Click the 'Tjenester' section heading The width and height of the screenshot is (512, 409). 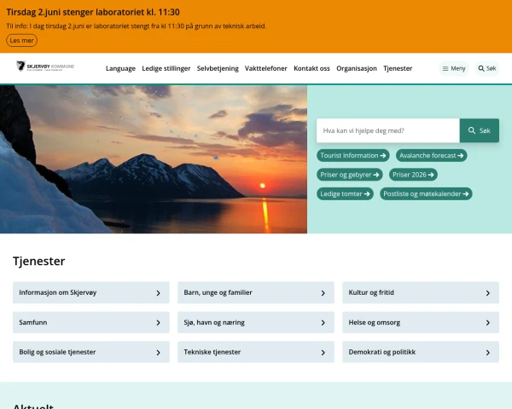click(x=39, y=262)
